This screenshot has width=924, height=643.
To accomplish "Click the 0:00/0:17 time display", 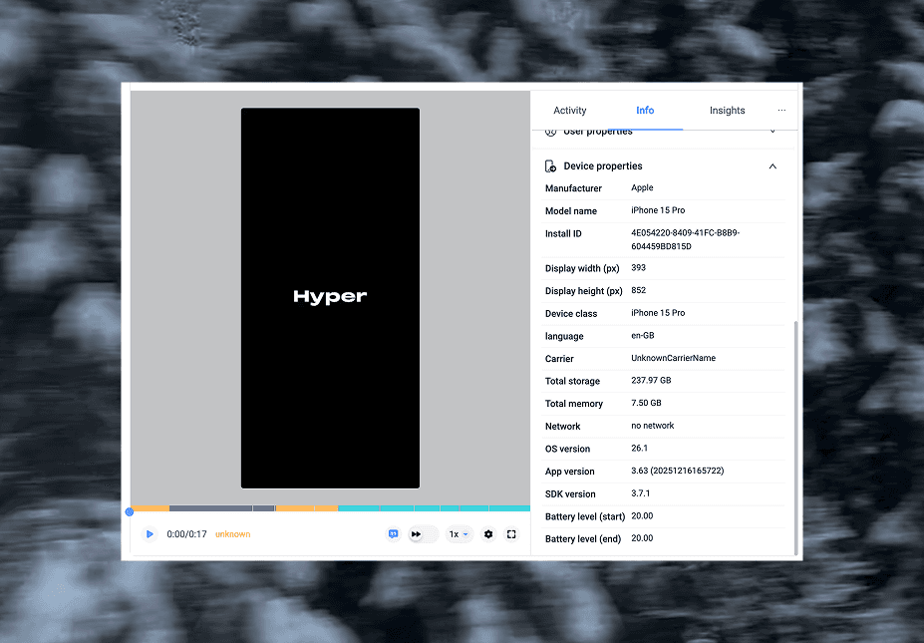I will [186, 534].
